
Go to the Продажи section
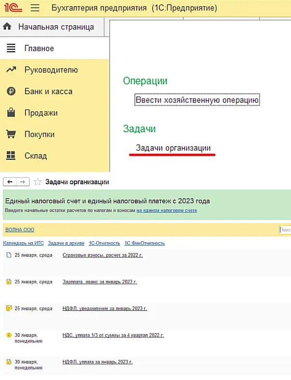41,113
